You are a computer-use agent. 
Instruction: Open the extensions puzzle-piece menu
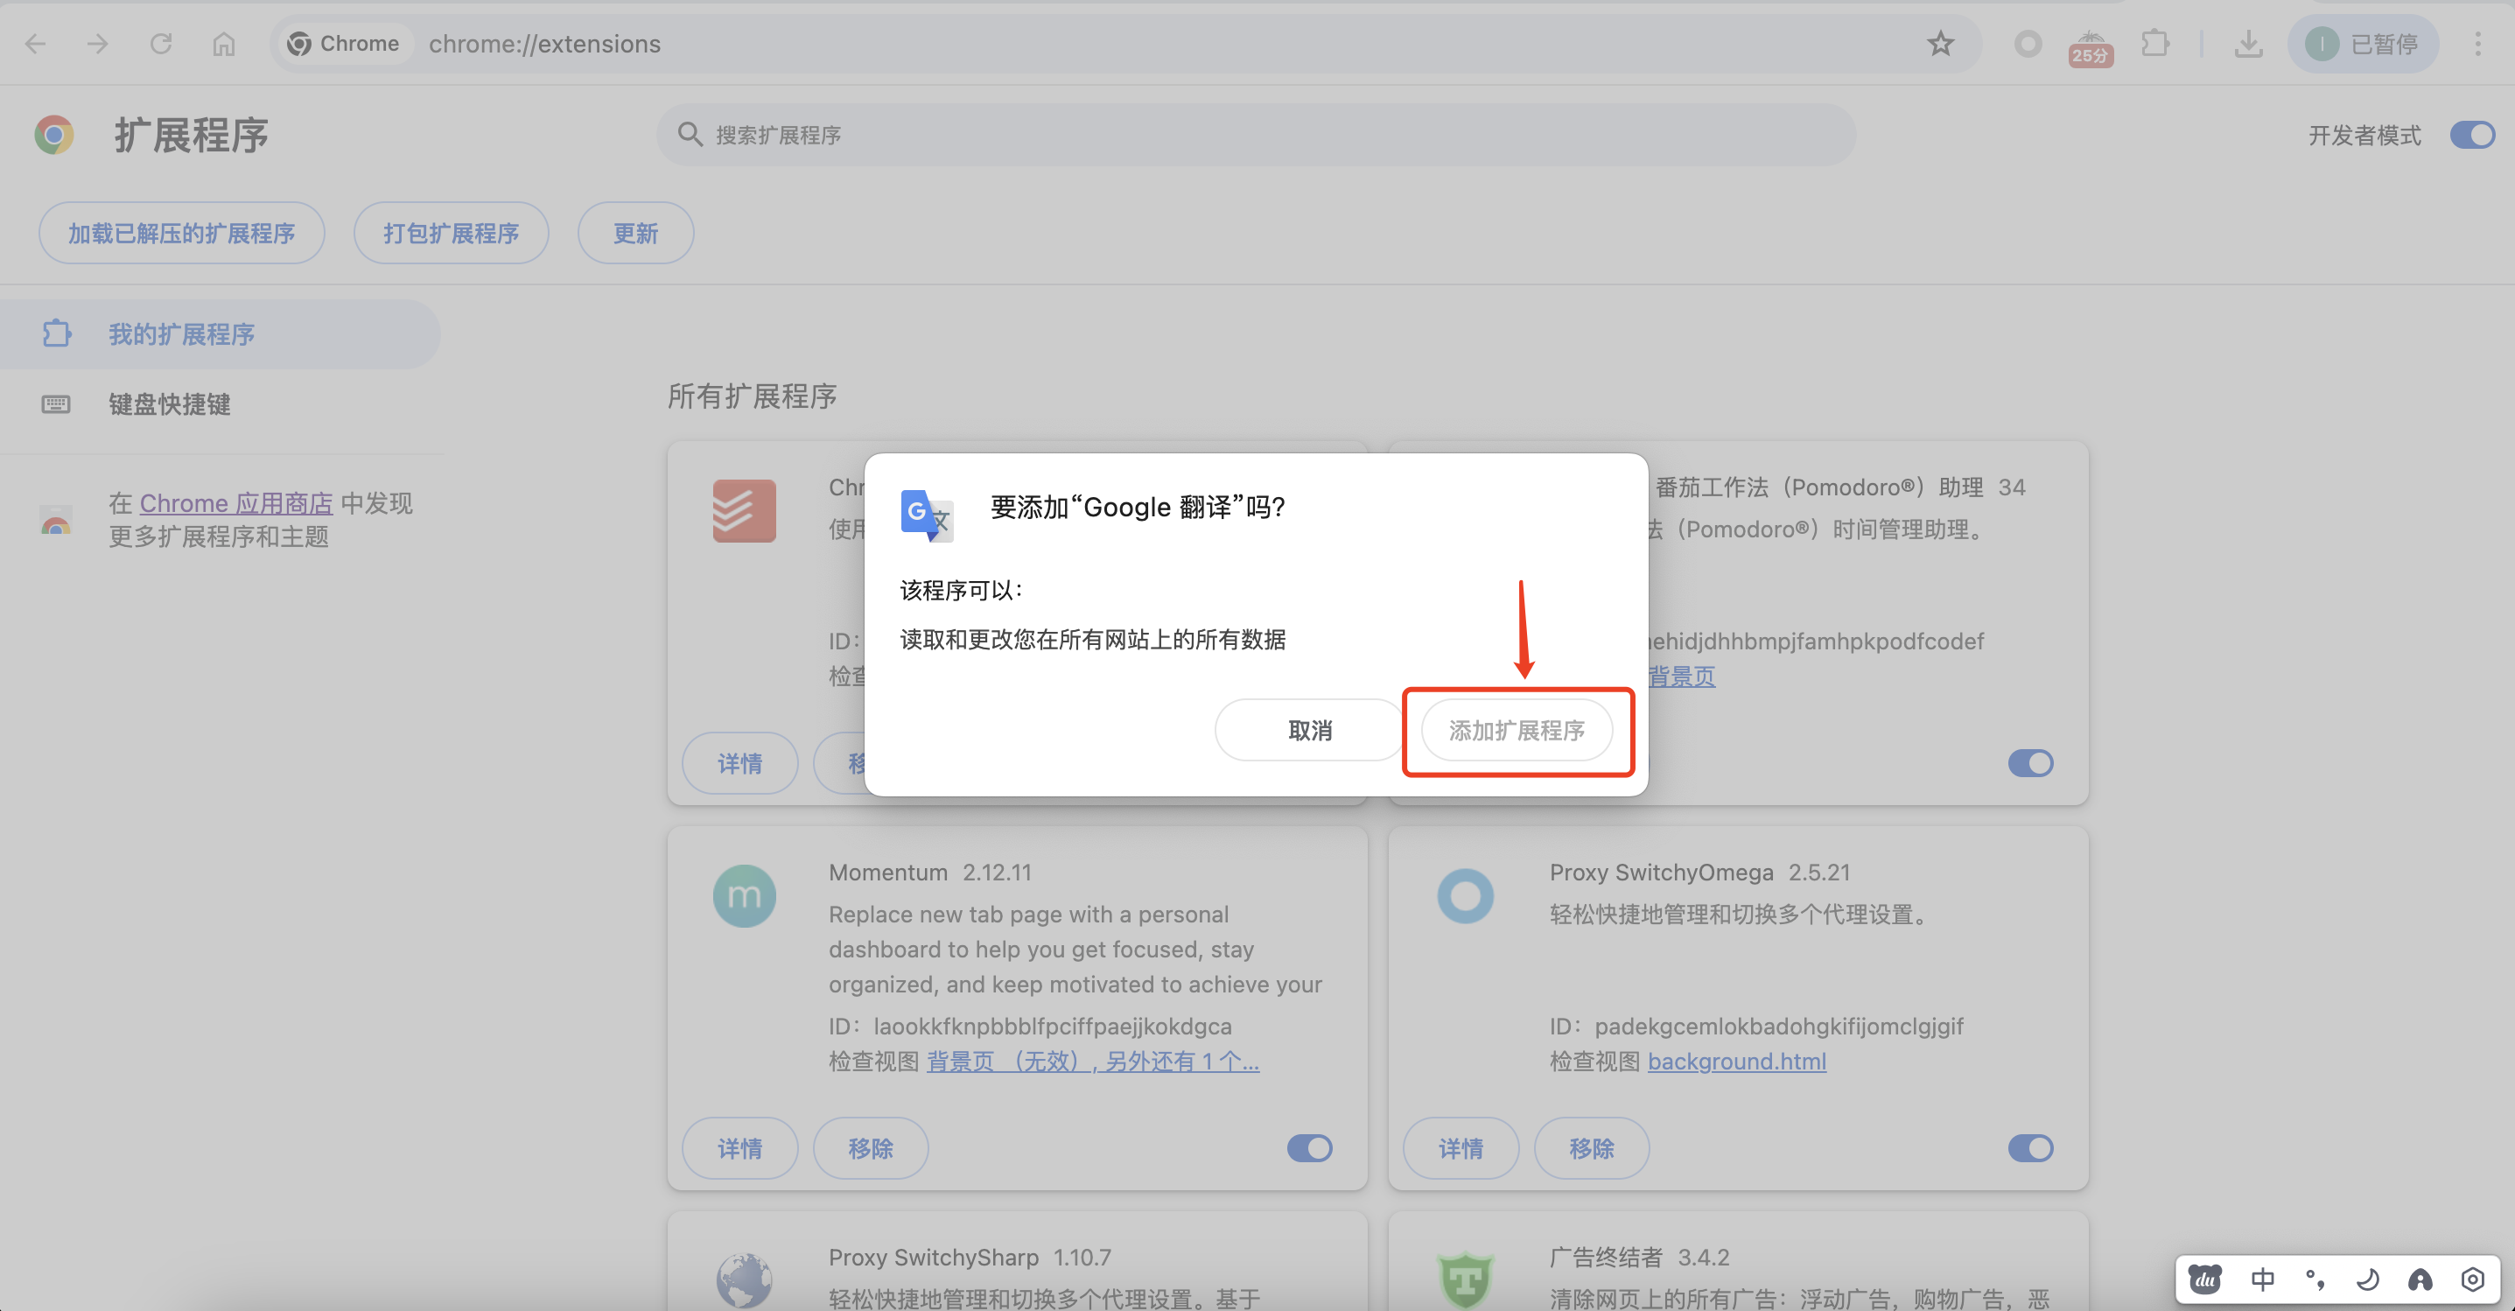pyautogui.click(x=2154, y=44)
